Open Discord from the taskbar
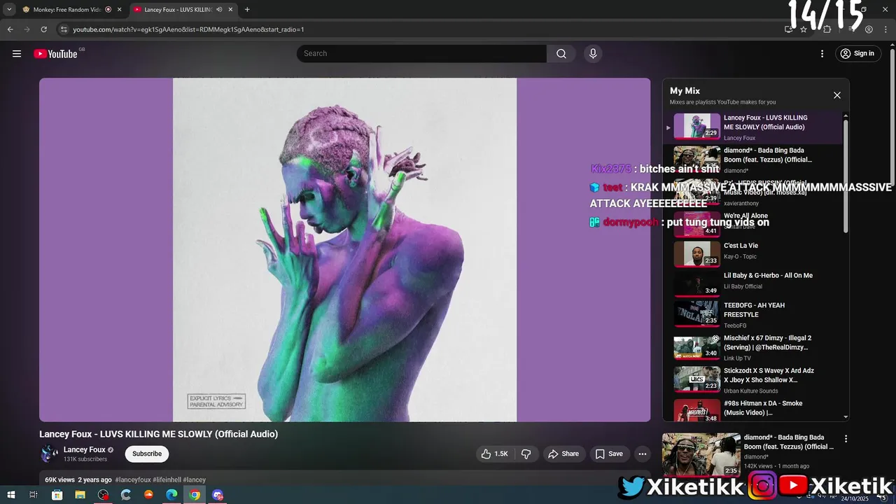 [218, 495]
